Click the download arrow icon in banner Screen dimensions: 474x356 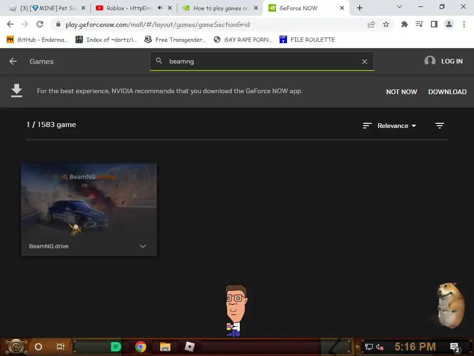tap(17, 91)
